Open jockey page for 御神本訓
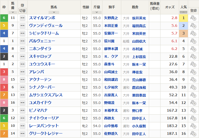Viewport: 199px width, 138px height. pos(111,49)
